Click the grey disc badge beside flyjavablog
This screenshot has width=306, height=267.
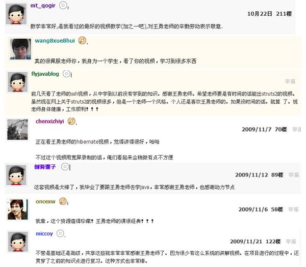66,74
